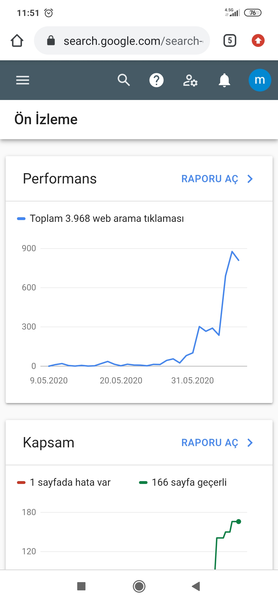This screenshot has width=278, height=603.
Task: Tap the address bar lock icon
Action: pyautogui.click(x=51, y=40)
